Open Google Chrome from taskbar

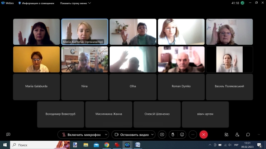[107, 145]
